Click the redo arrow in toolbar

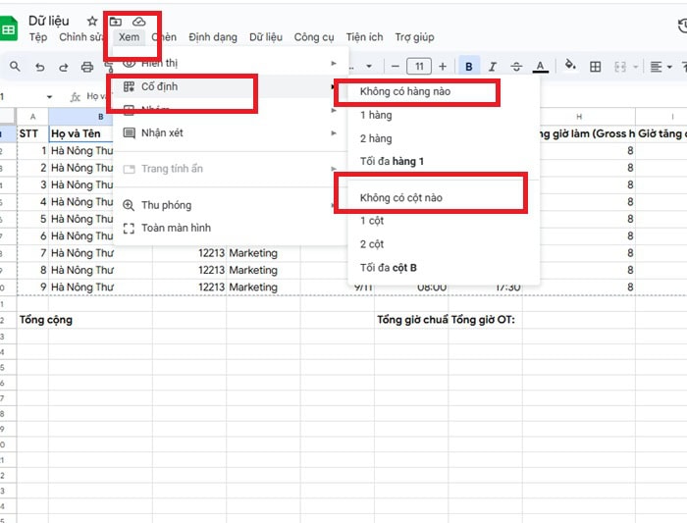[63, 67]
